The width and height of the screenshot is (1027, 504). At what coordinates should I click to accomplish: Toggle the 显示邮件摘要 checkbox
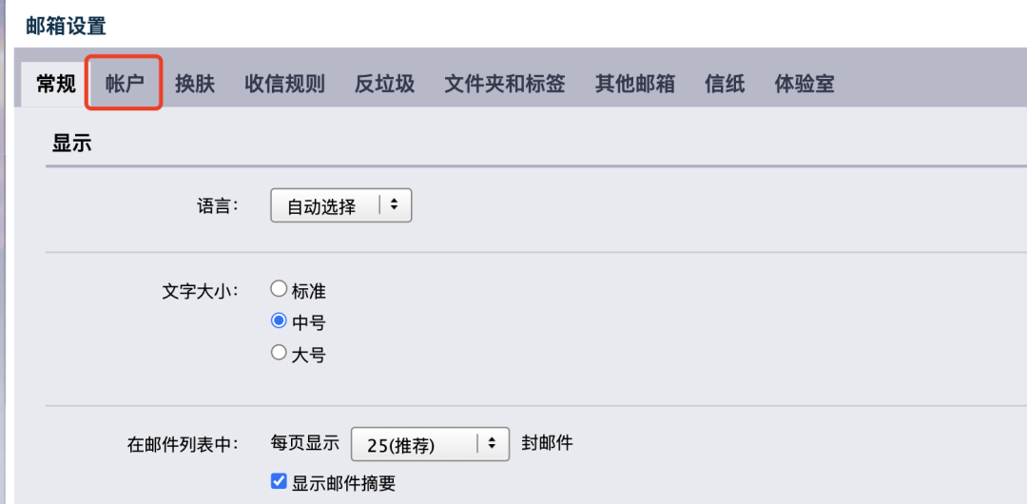pos(280,481)
